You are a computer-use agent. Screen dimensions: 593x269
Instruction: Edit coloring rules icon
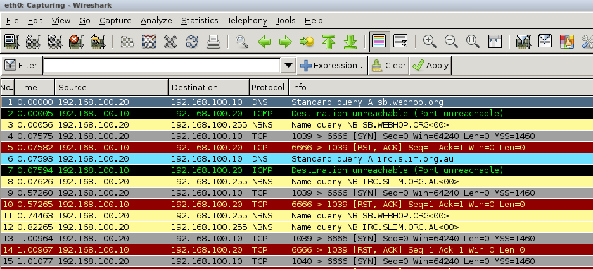566,41
